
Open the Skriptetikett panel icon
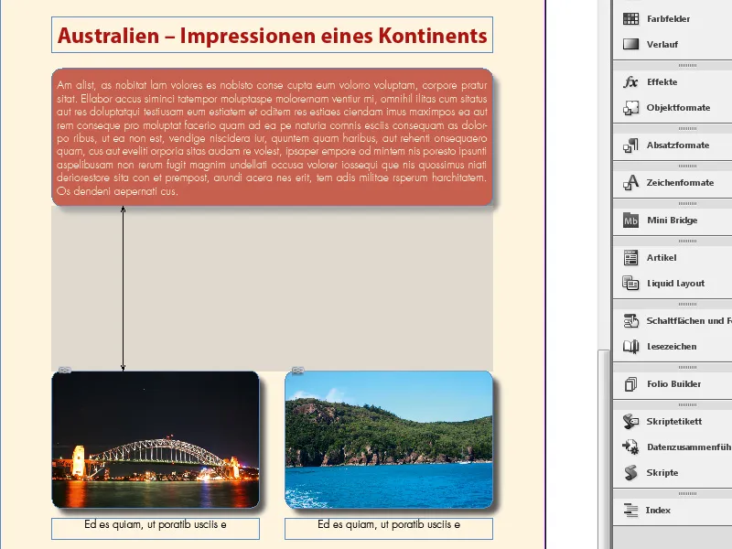(630, 421)
